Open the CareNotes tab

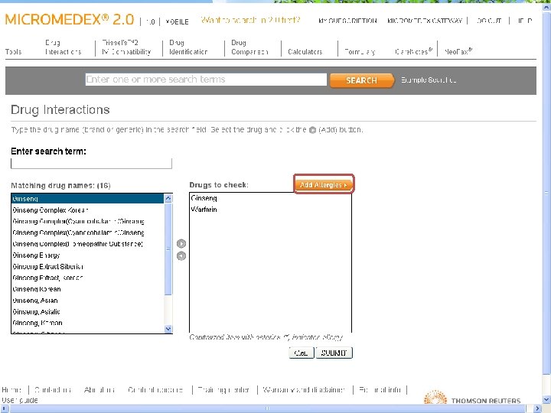pyautogui.click(x=413, y=51)
